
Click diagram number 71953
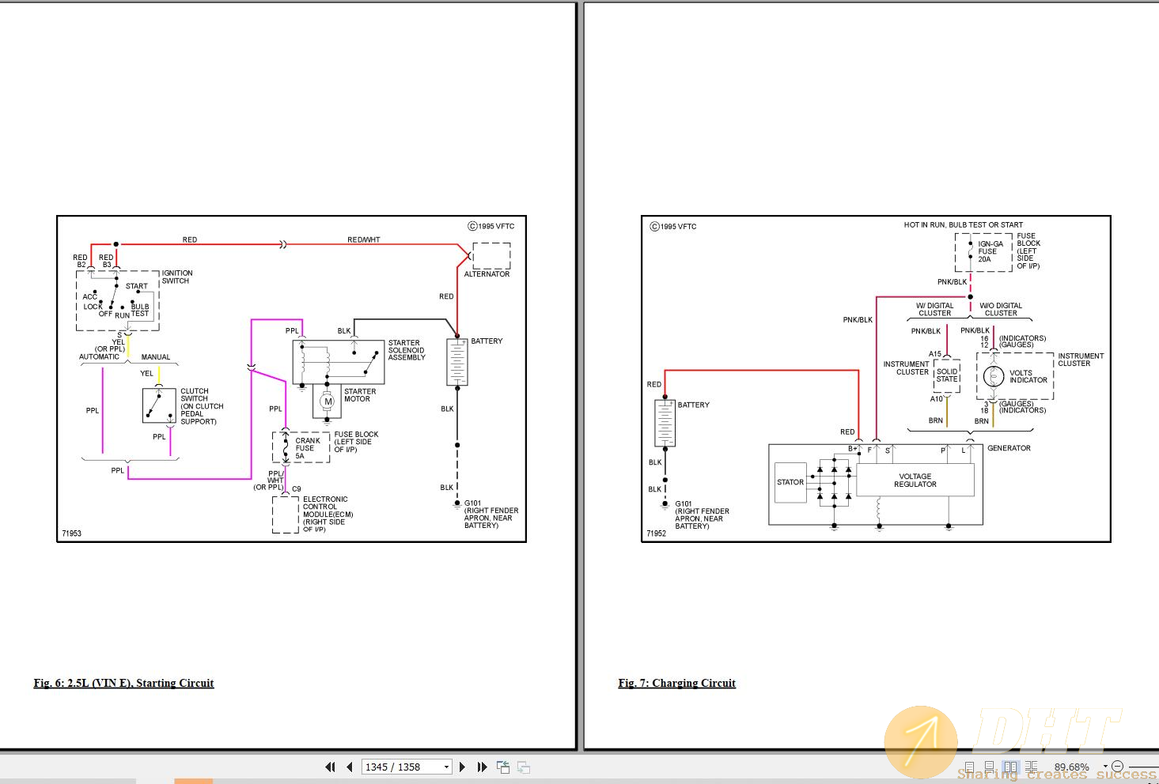[71, 533]
